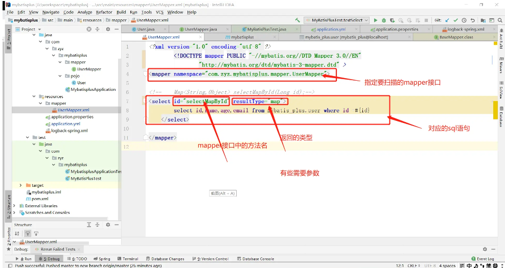The height and width of the screenshot is (268, 505).
Task: Collapse all in Structure panel header
Action: coord(98,225)
